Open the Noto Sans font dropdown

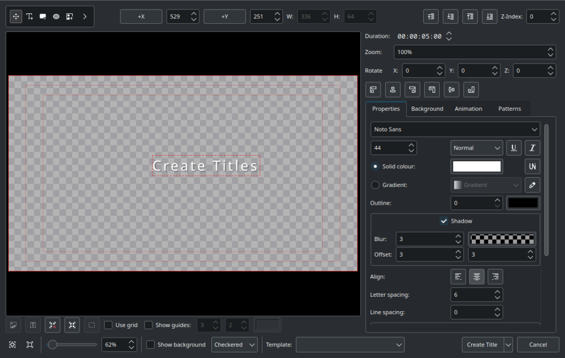tap(455, 129)
